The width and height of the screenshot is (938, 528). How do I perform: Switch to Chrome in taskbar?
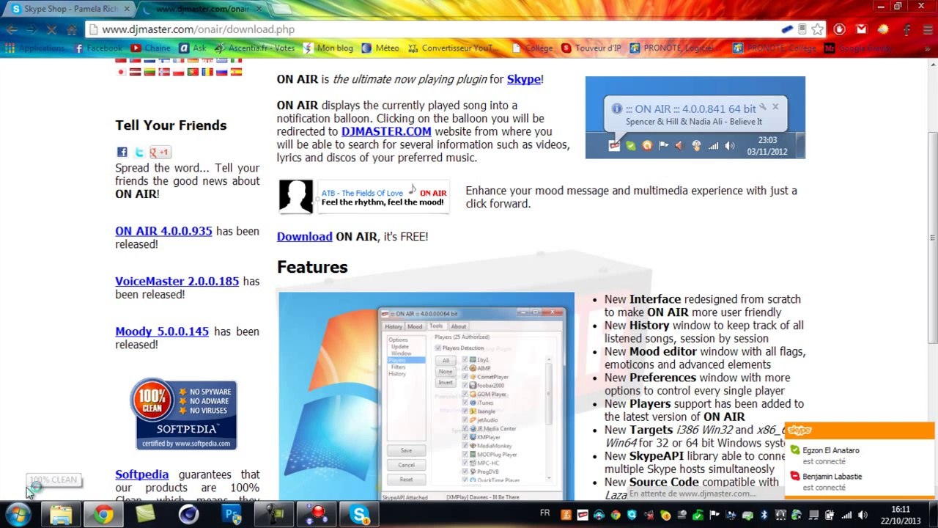coord(103,515)
